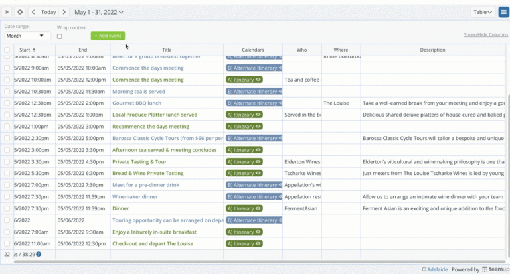
Task: Open the Winemaker dinner event title
Action: [135, 196]
